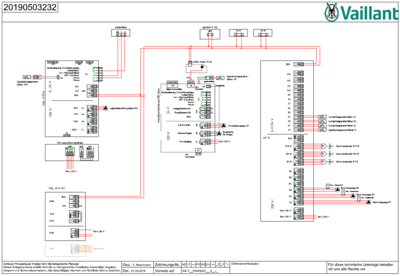Click the 'Speichertemperaturfühler SP1' label
This screenshot has width=400, height=276.
pos(28,83)
